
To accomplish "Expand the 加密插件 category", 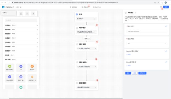I will [x=21, y=46].
